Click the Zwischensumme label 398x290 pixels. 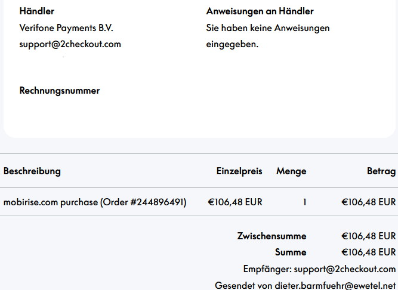click(271, 236)
